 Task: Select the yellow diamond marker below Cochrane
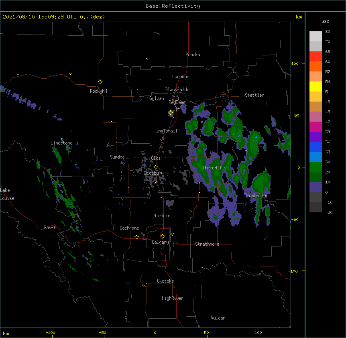(x=136, y=237)
